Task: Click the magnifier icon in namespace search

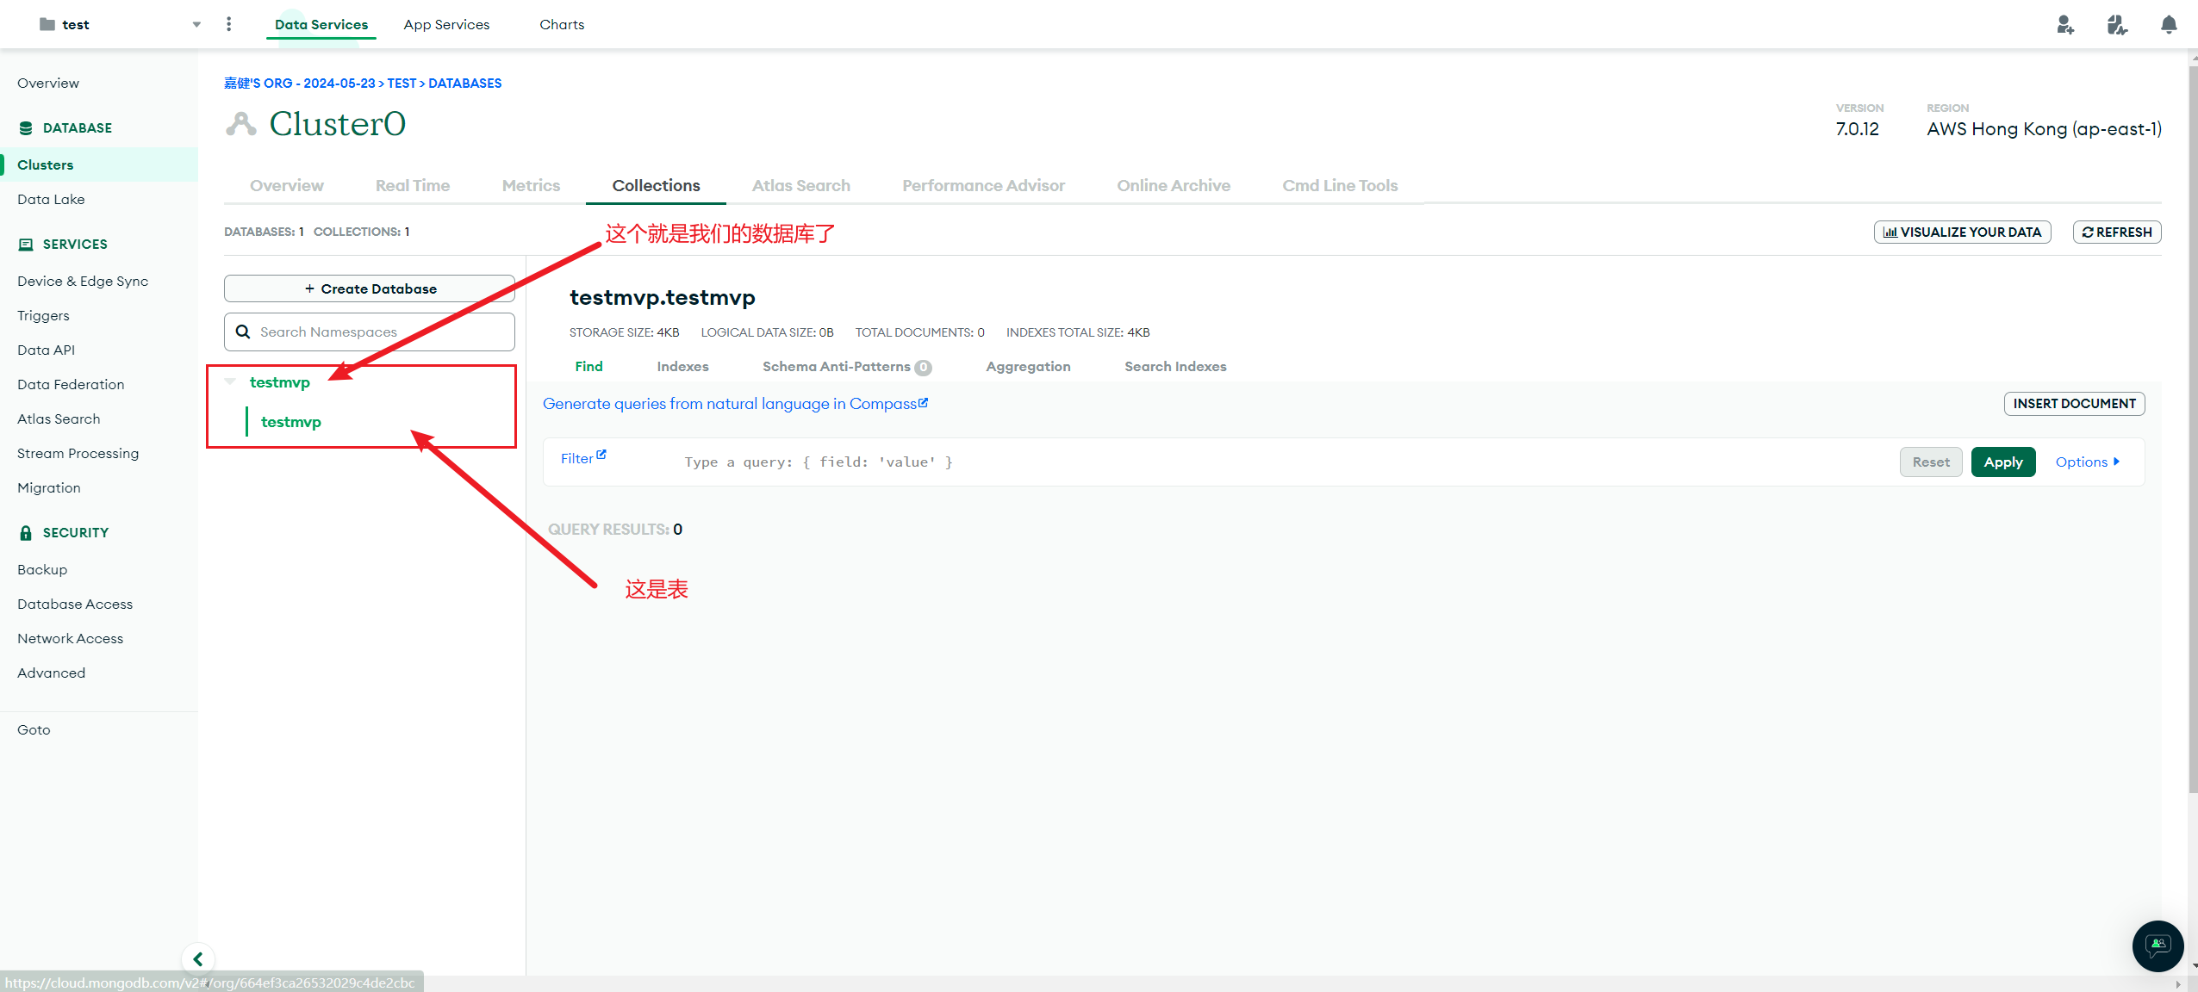Action: tap(243, 332)
